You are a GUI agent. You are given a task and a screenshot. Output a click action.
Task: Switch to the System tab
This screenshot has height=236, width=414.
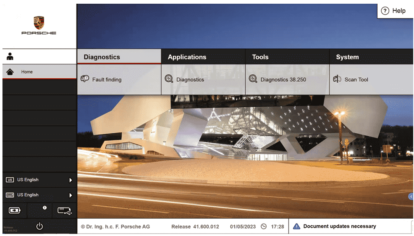click(x=371, y=57)
